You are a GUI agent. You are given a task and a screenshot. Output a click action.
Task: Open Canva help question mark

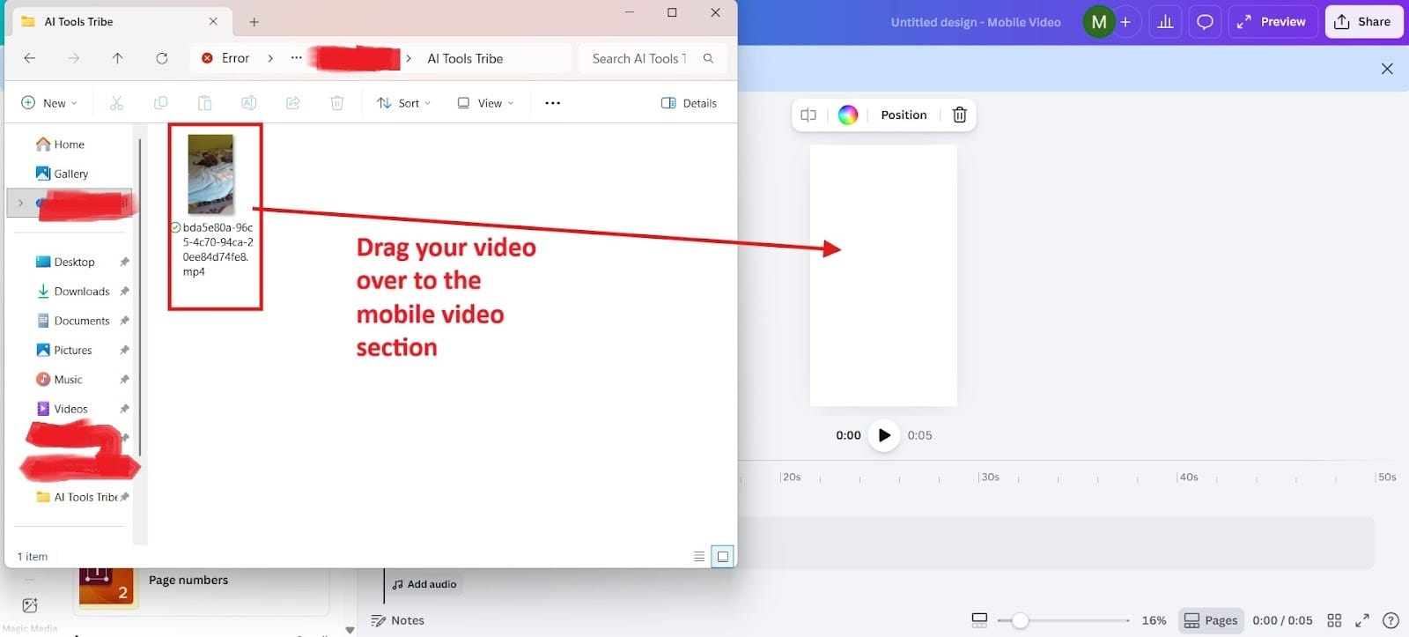[1391, 620]
